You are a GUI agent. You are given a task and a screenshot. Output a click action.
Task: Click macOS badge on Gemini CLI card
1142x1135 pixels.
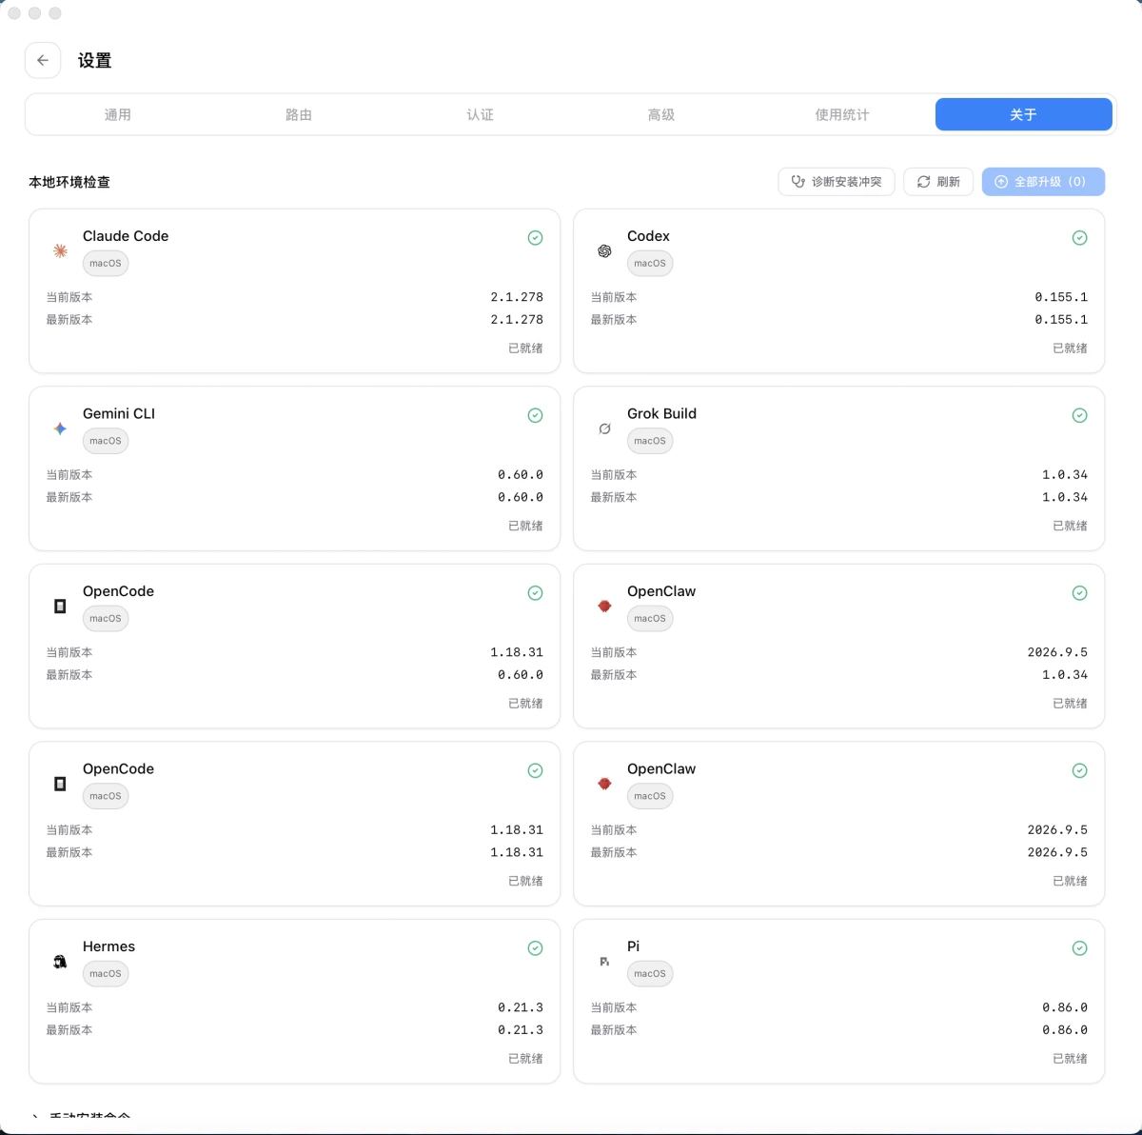click(x=106, y=441)
